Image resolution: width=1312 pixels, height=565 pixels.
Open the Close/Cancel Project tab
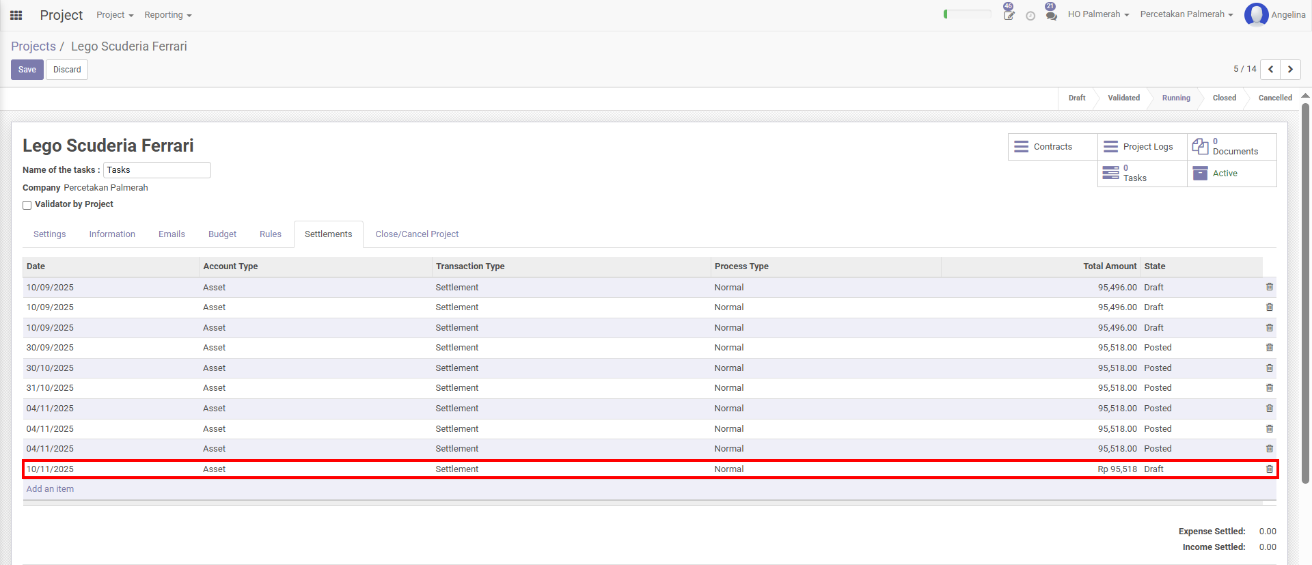(x=417, y=234)
